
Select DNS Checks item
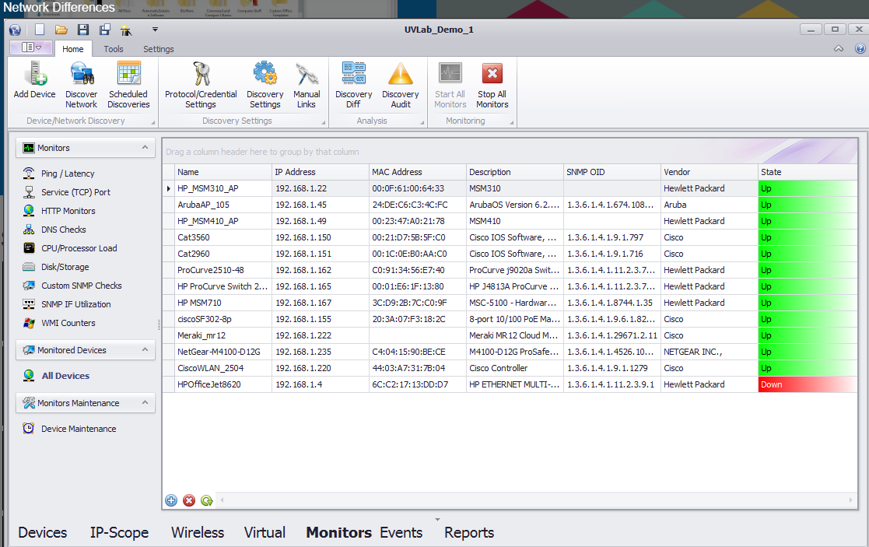(x=63, y=230)
